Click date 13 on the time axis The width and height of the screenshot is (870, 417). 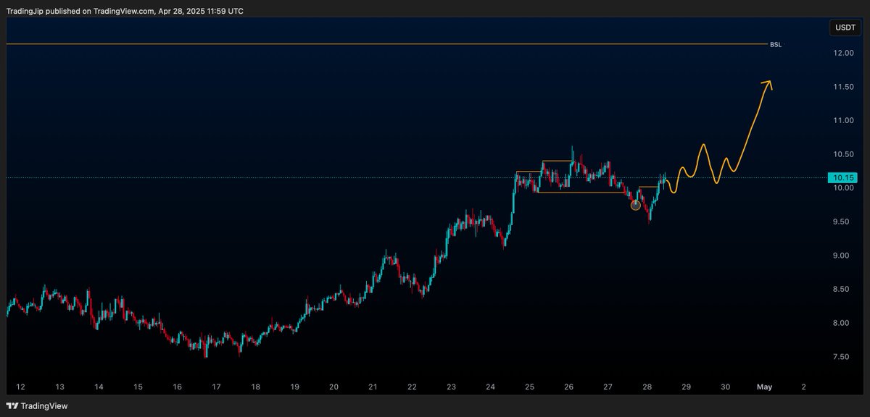tap(59, 387)
